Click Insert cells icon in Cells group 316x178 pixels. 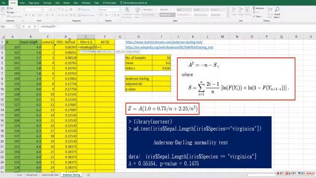click(x=234, y=10)
